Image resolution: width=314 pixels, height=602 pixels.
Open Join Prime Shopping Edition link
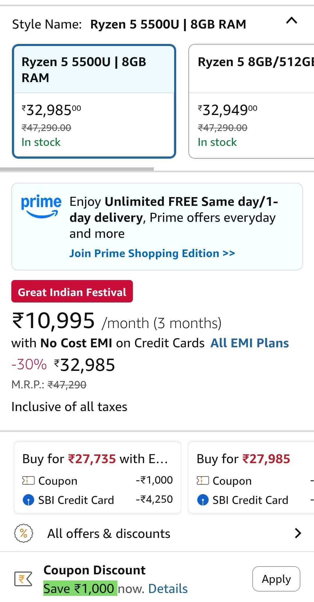(x=152, y=254)
